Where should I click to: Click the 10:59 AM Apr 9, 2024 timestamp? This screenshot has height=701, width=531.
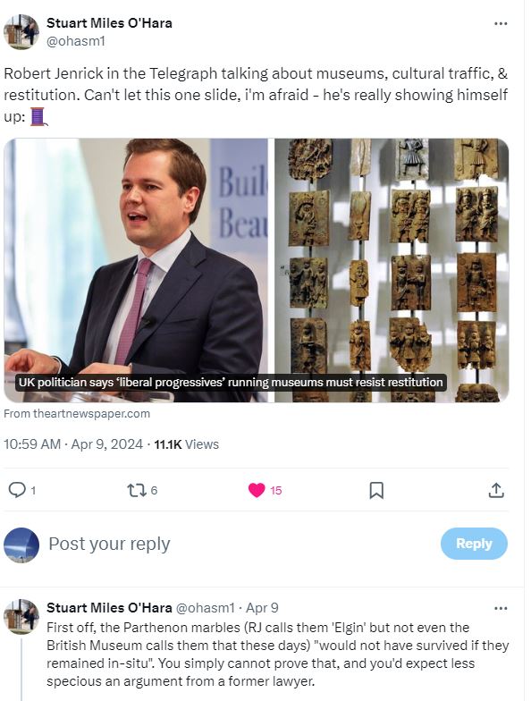click(x=73, y=444)
